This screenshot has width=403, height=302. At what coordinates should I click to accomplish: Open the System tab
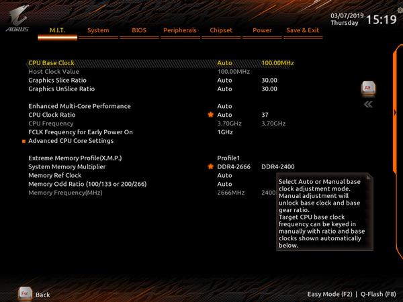click(x=98, y=30)
